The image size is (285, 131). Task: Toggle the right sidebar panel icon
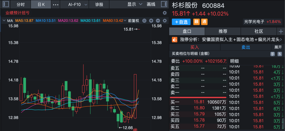click(164, 4)
